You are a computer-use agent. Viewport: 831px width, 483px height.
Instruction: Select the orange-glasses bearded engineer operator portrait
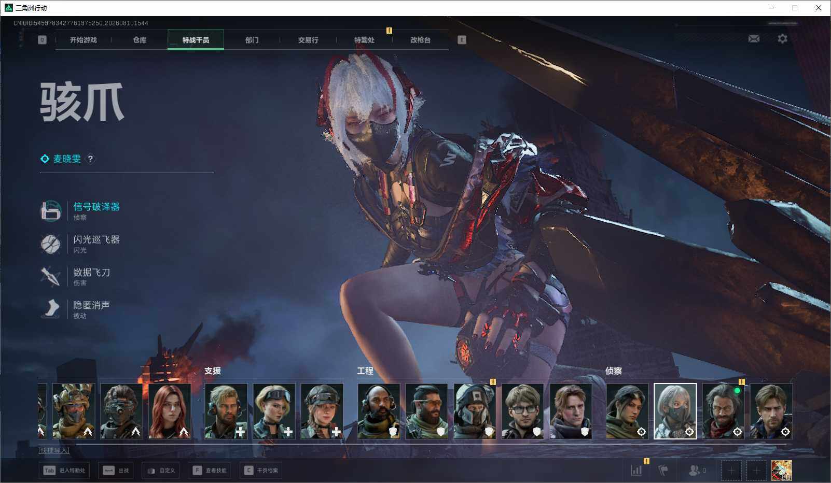pos(426,411)
